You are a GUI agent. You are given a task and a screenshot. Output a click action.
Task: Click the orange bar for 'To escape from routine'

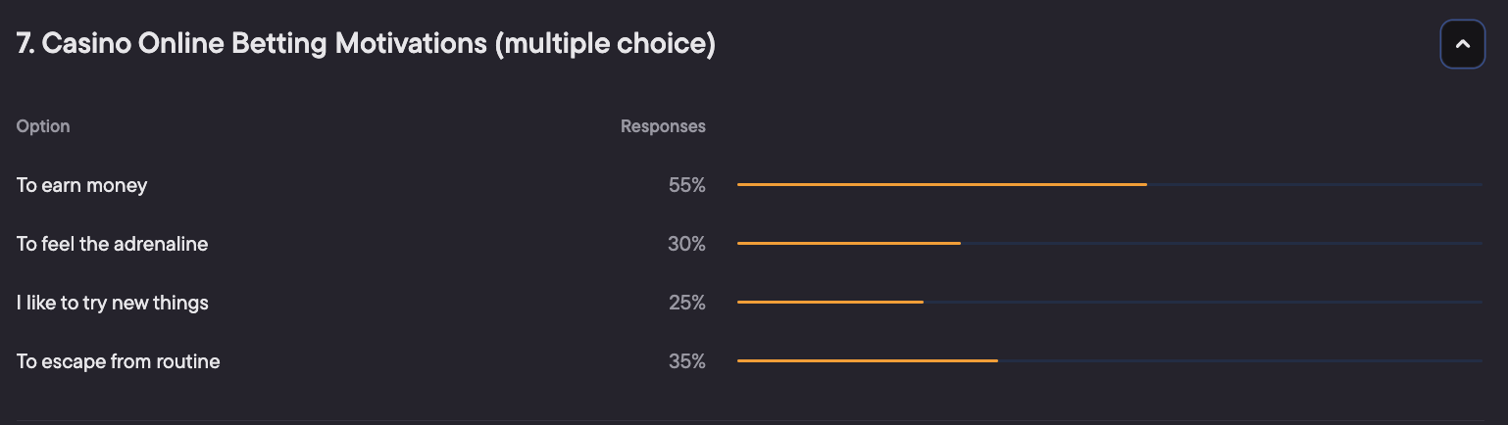[867, 360]
